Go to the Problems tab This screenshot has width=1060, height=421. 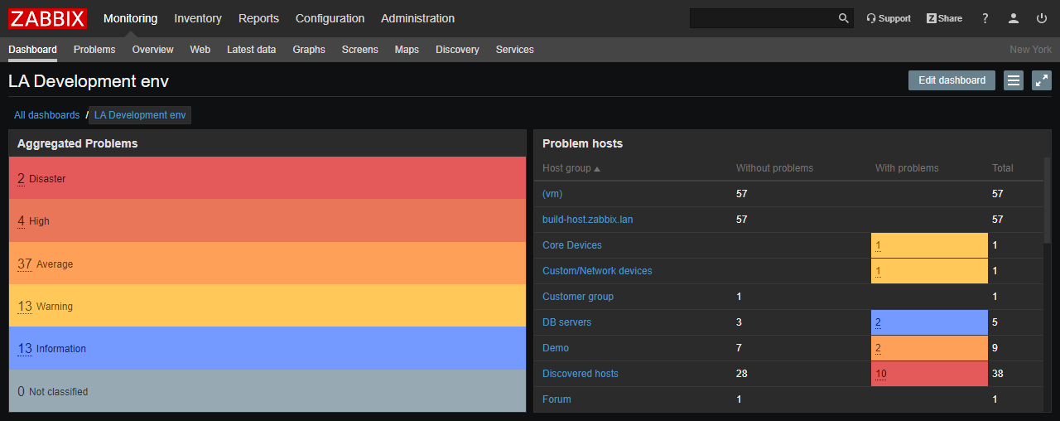[x=94, y=50]
